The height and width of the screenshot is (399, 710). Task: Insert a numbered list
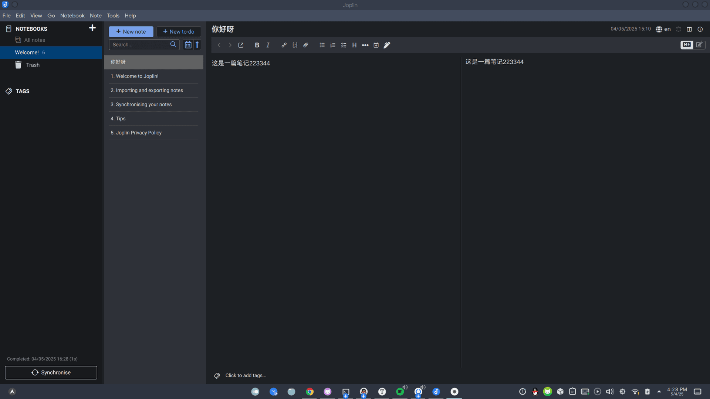coord(333,45)
